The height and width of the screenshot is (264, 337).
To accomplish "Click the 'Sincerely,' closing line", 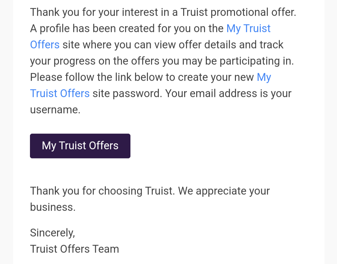I will [52, 233].
